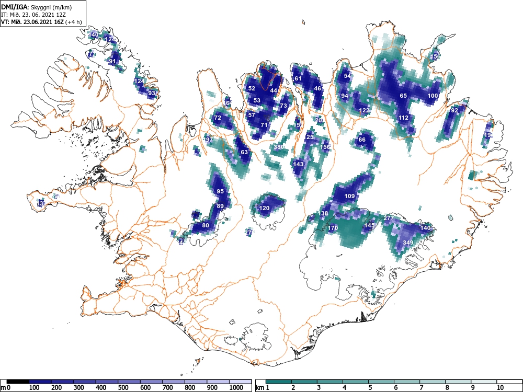
Task: Click the map value '89'
Action: (x=220, y=206)
